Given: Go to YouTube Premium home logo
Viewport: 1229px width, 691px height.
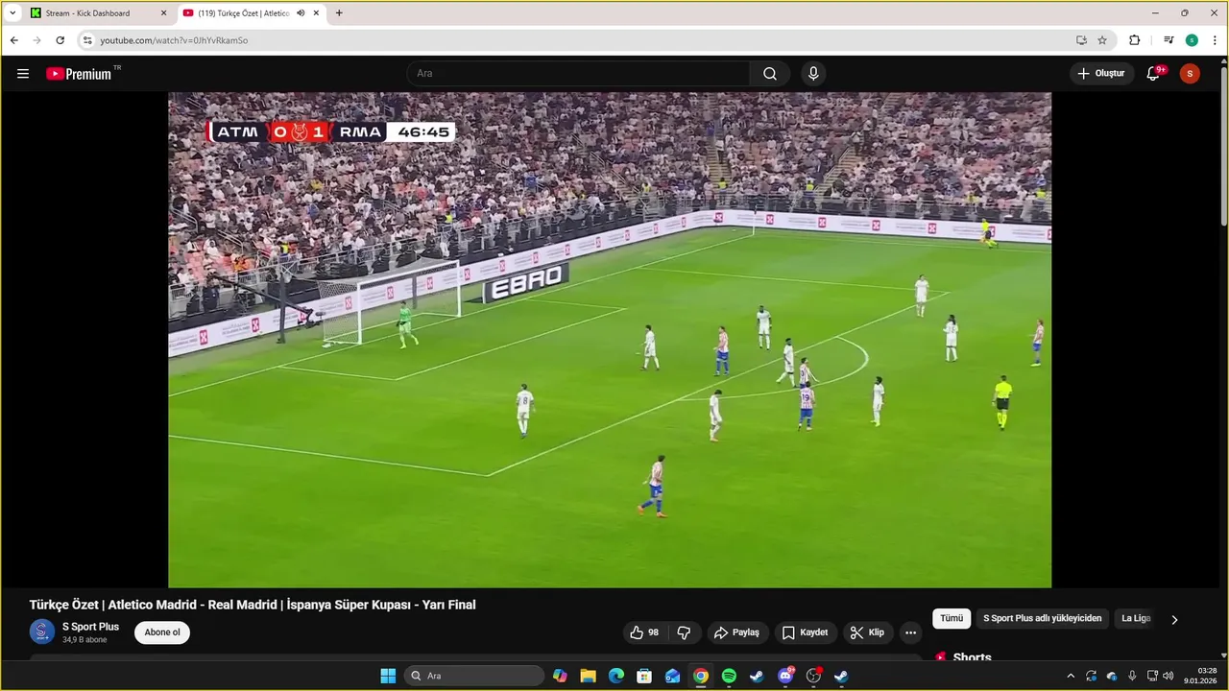Looking at the screenshot, I should pos(79,74).
